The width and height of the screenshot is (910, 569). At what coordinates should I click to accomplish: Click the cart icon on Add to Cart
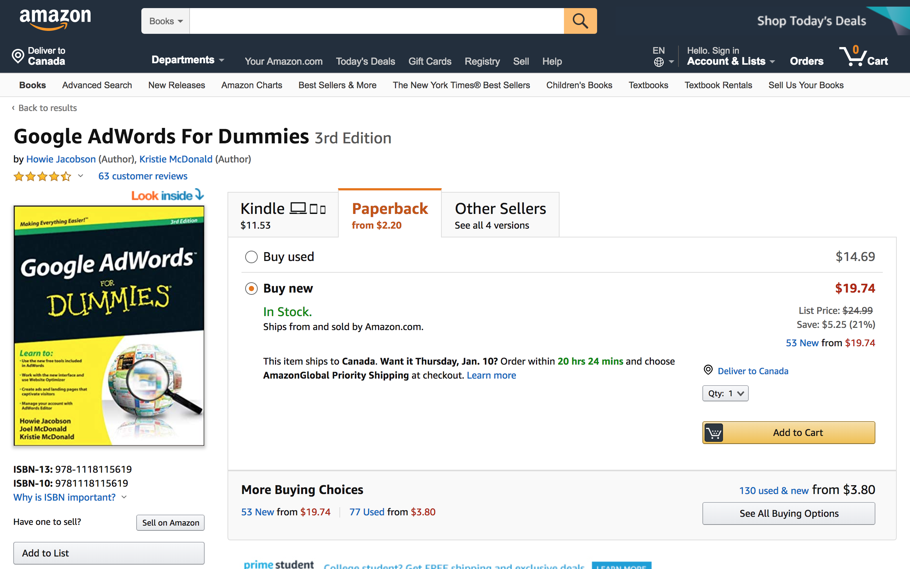pos(713,433)
